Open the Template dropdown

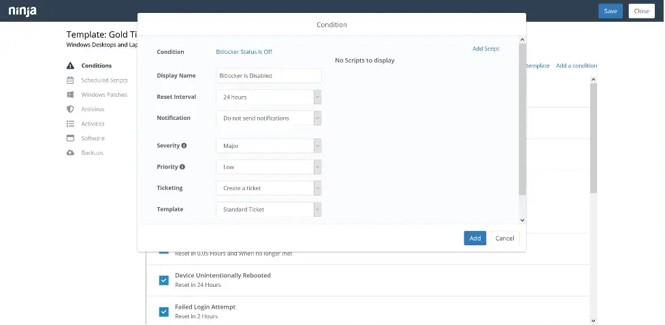(x=268, y=209)
